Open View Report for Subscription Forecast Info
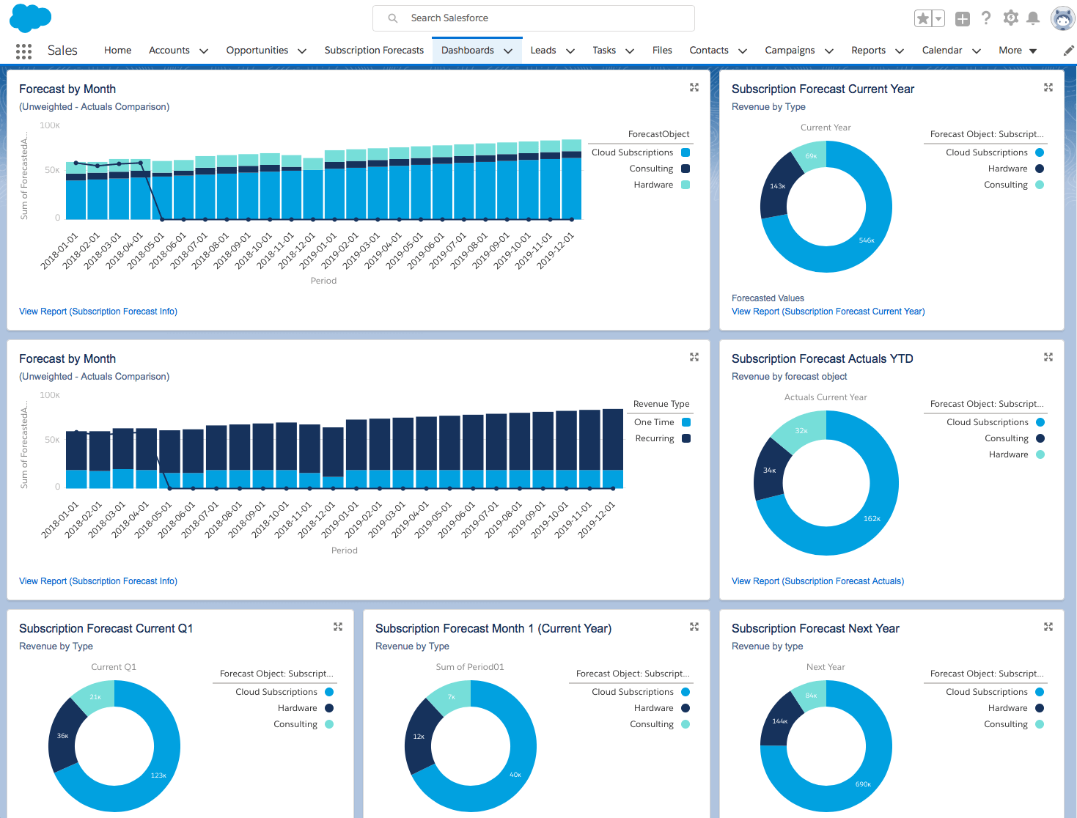 coord(98,311)
